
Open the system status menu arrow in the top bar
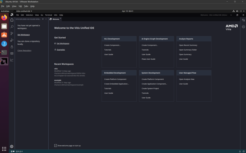coord(244,11)
